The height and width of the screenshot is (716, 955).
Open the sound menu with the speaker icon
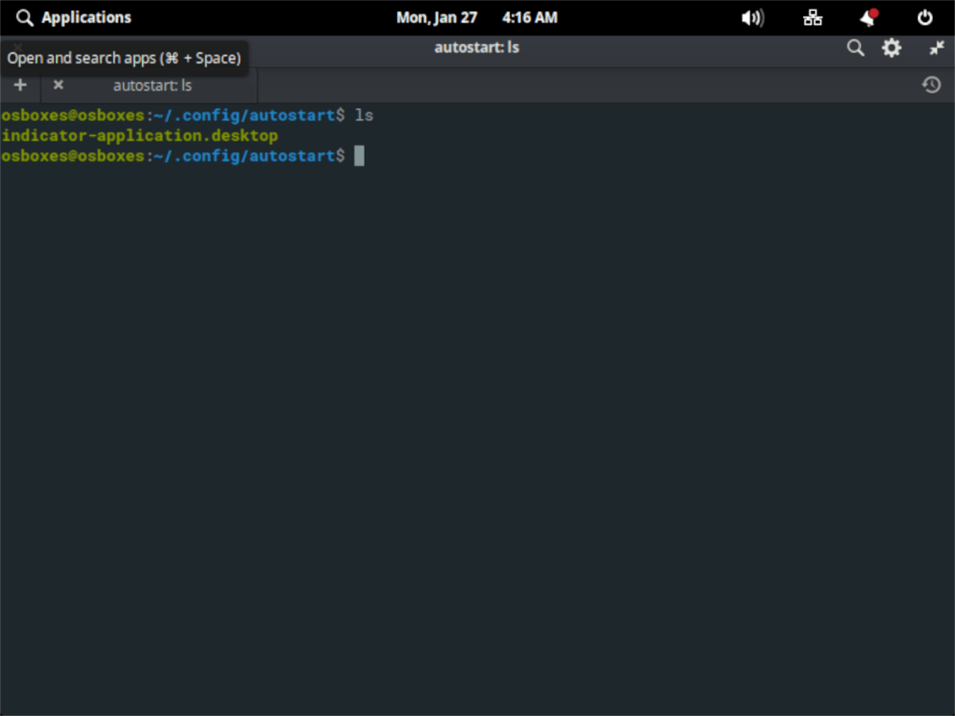(752, 17)
